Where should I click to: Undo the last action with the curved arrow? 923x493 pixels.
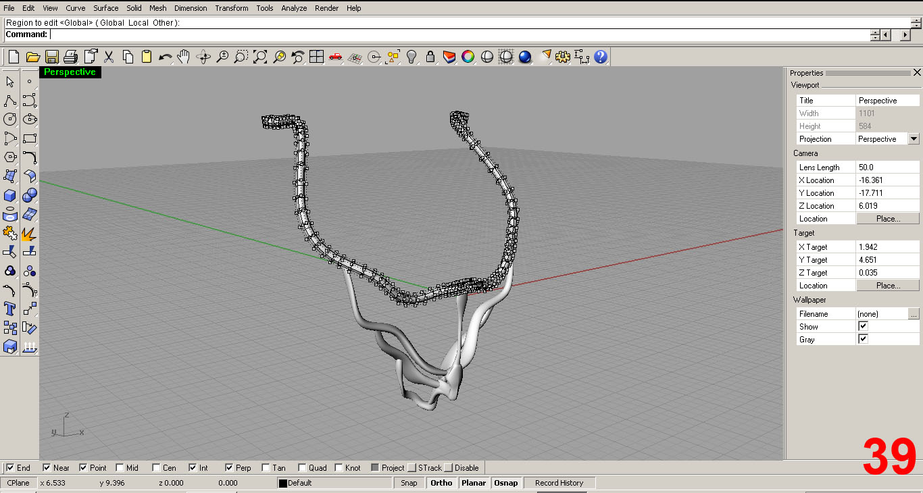point(166,57)
